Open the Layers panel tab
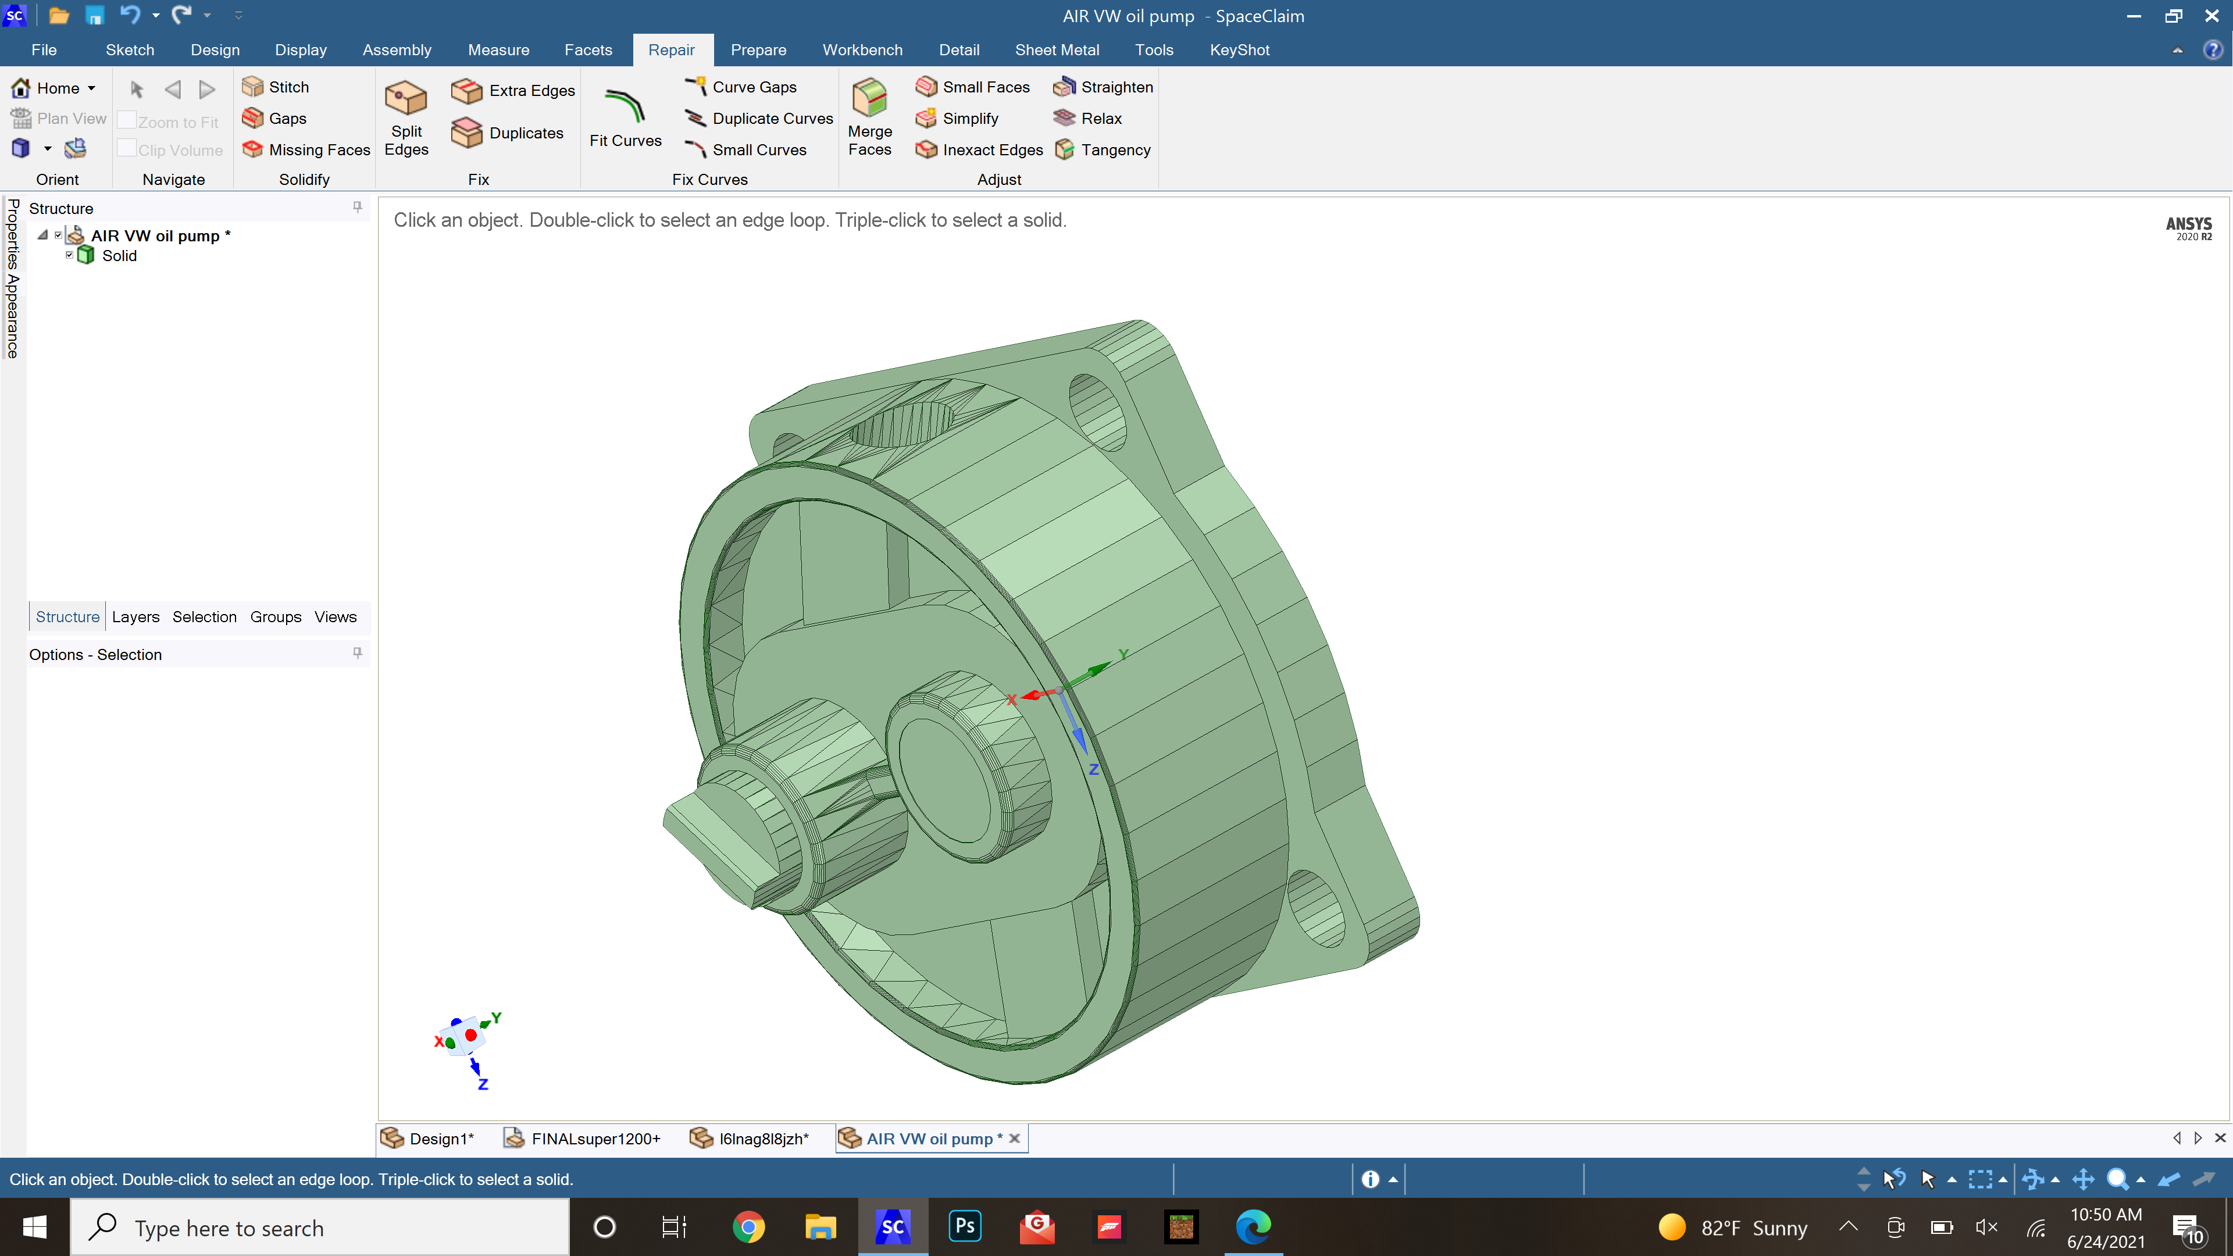Screen dimensions: 2233x1256 tap(135, 616)
